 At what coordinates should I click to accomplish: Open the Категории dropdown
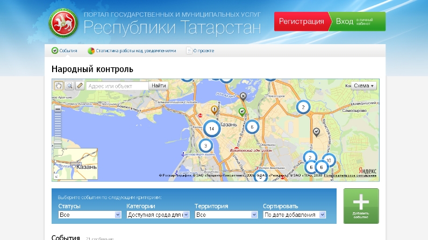(x=158, y=215)
